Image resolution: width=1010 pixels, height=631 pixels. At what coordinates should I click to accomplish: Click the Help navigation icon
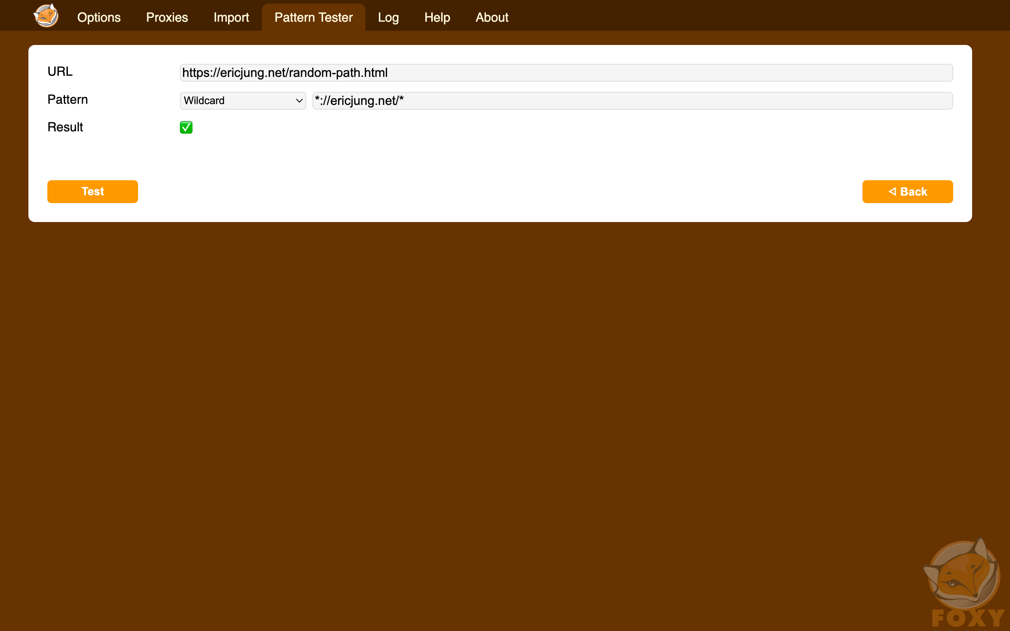pyautogui.click(x=438, y=17)
